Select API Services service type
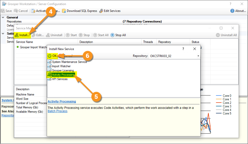The width and height of the screenshot is (248, 144). pos(58,79)
